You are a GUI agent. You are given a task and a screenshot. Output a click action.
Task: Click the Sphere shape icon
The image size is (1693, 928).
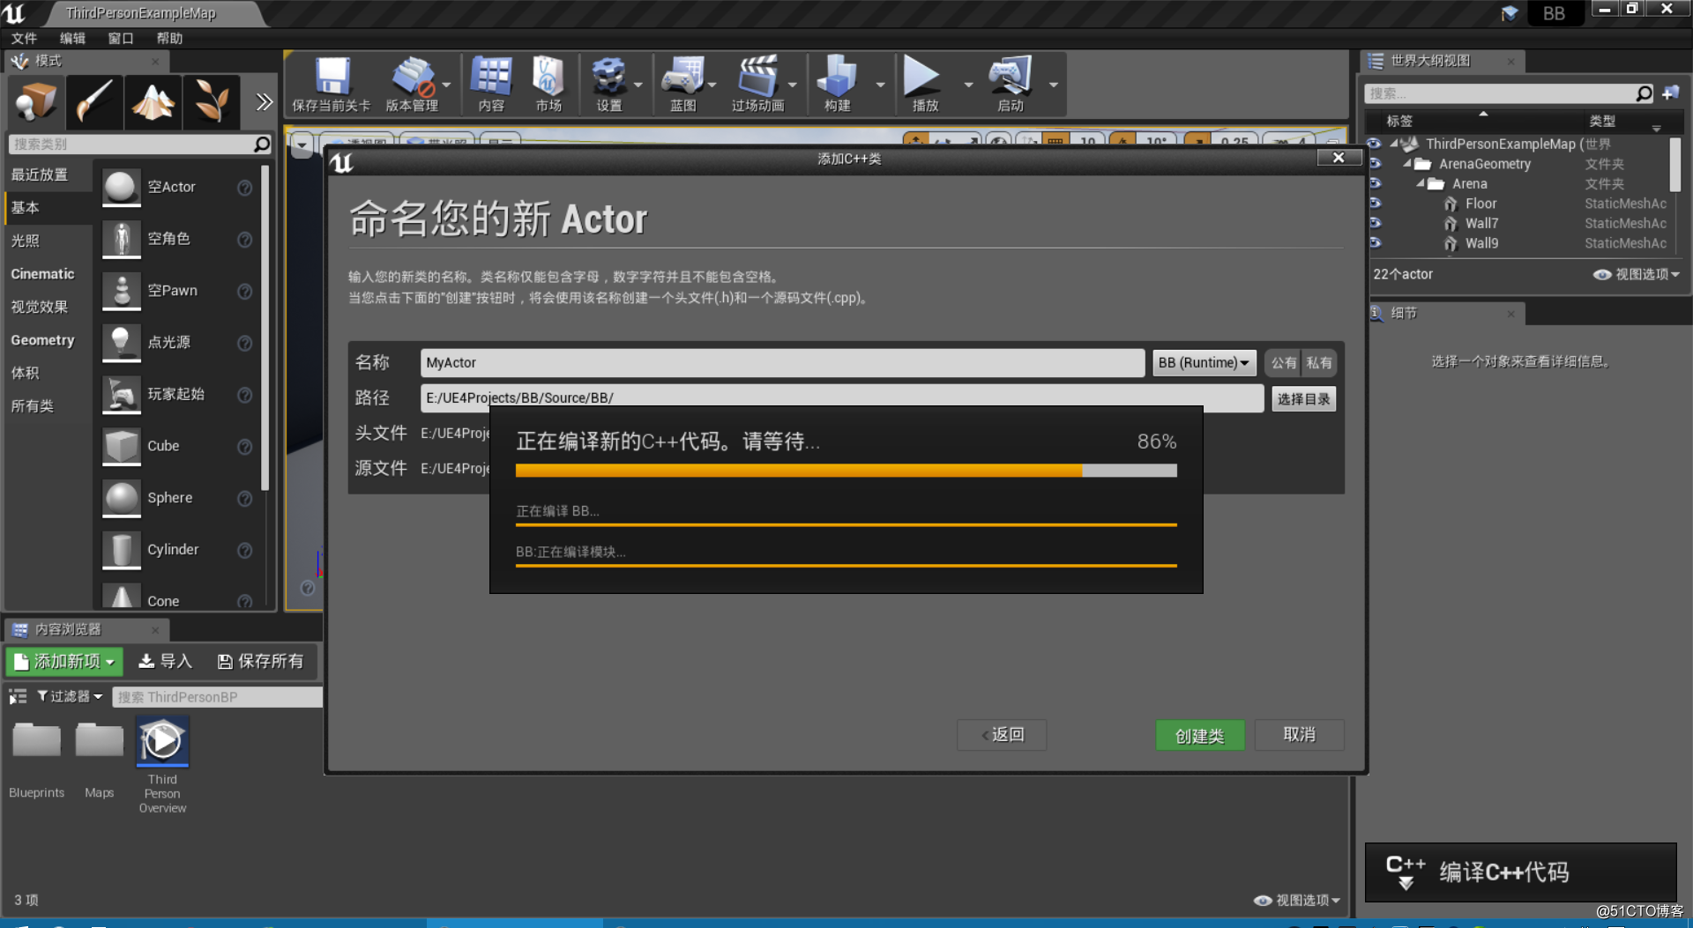pyautogui.click(x=121, y=498)
